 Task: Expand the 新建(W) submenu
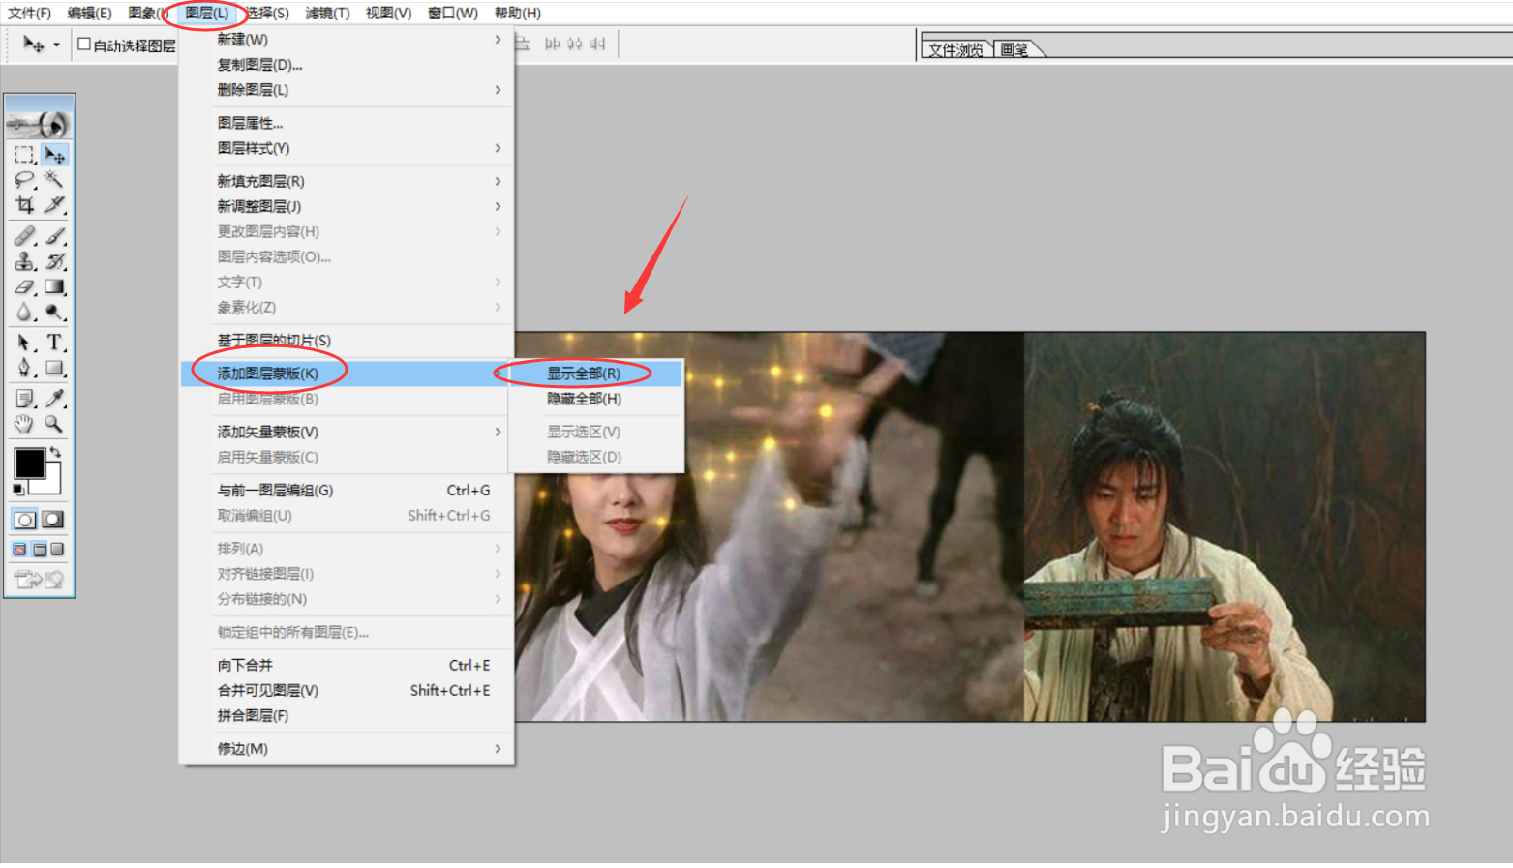[347, 40]
